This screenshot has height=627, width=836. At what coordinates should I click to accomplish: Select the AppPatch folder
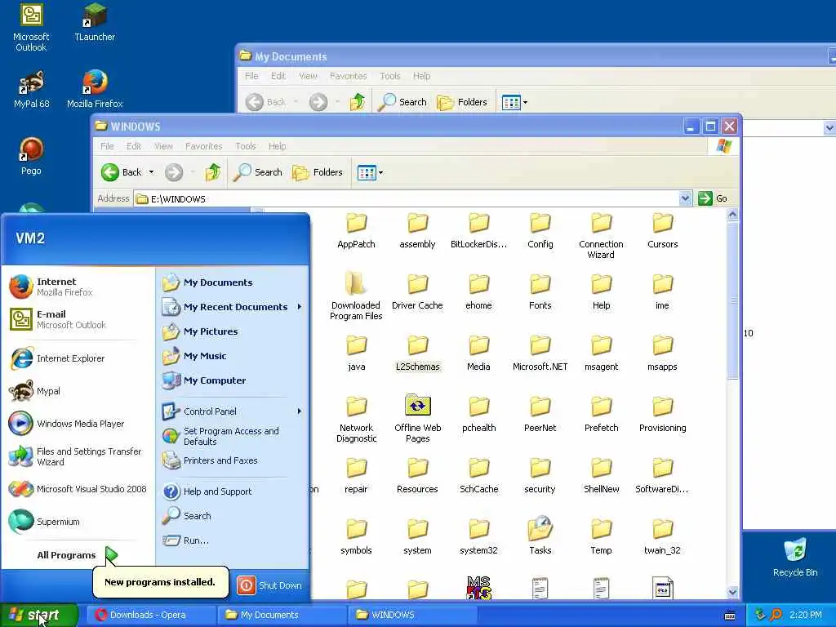click(x=356, y=231)
